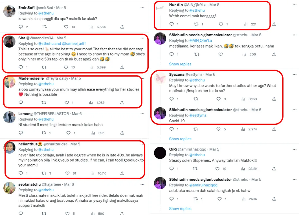The height and width of the screenshot is (215, 299).
Task: Retweet Sha's reply about her mom
Action: [43, 67]
